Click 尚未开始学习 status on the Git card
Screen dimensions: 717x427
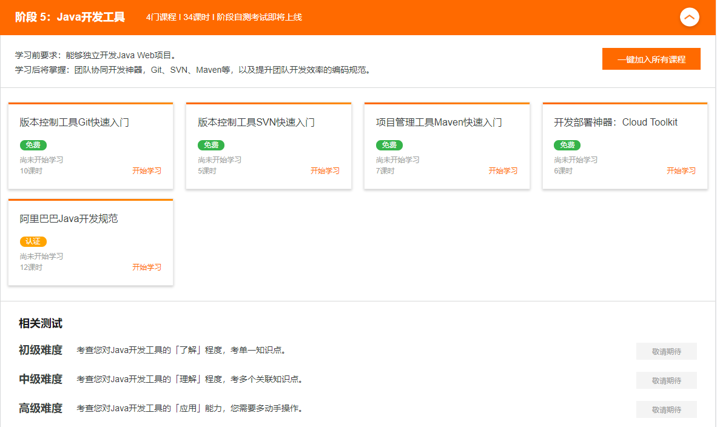(x=42, y=160)
